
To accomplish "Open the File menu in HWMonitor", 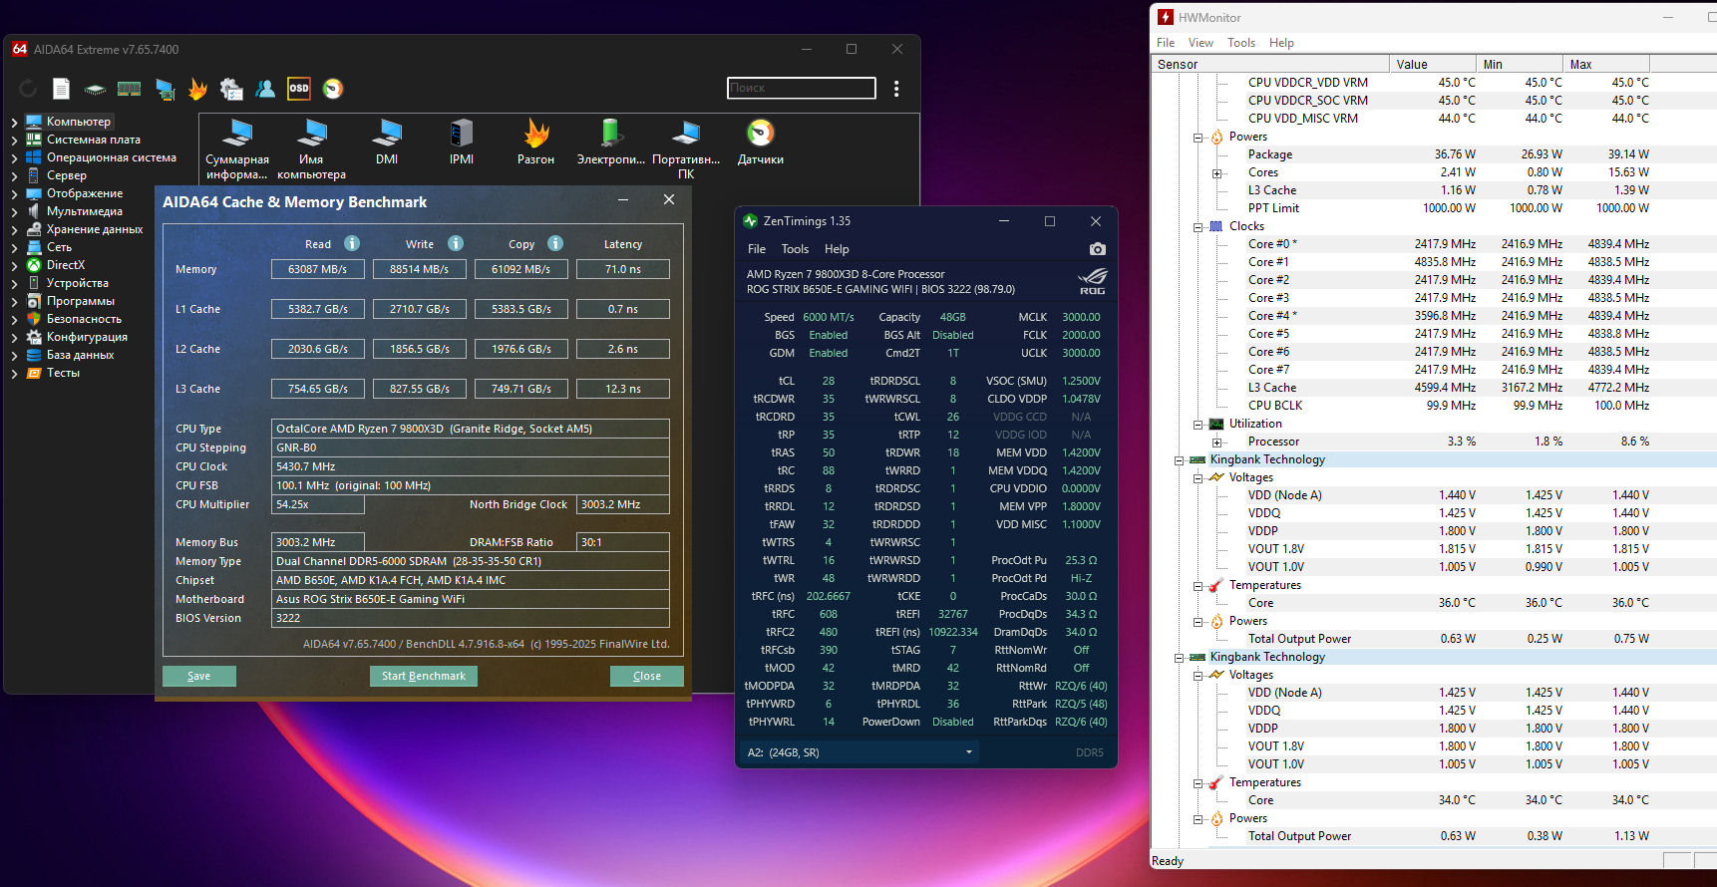I will 1166,43.
